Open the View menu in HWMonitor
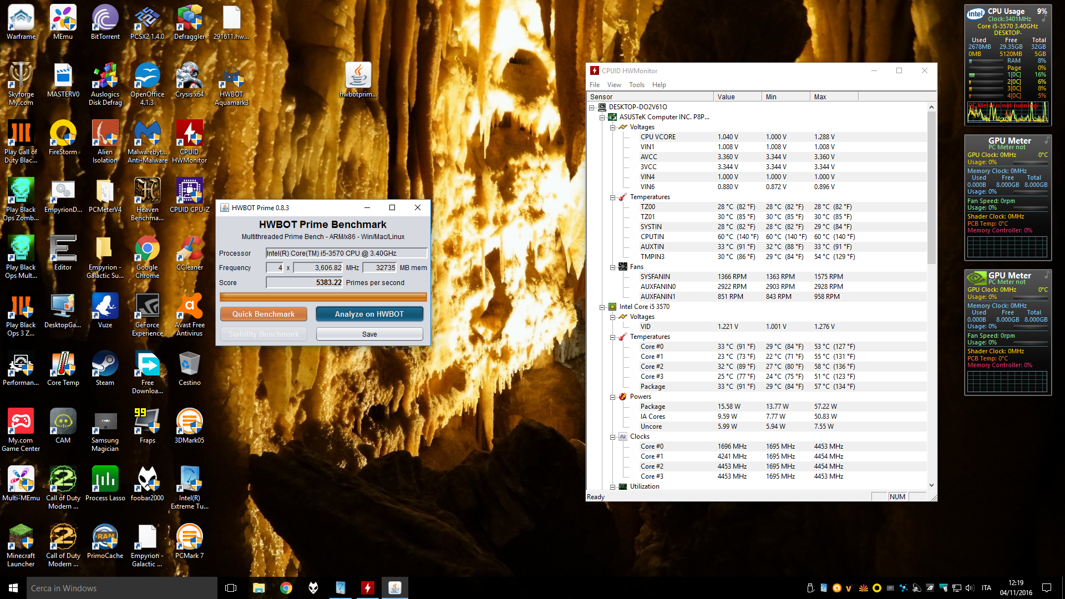The width and height of the screenshot is (1065, 599). (614, 85)
